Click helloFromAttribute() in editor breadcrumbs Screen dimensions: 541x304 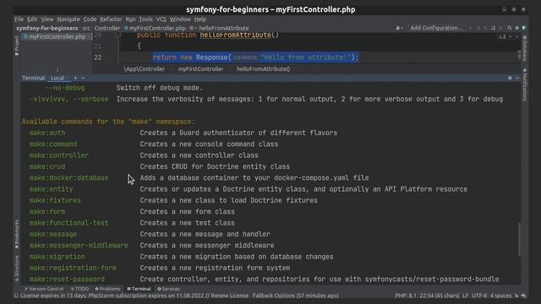point(263,69)
